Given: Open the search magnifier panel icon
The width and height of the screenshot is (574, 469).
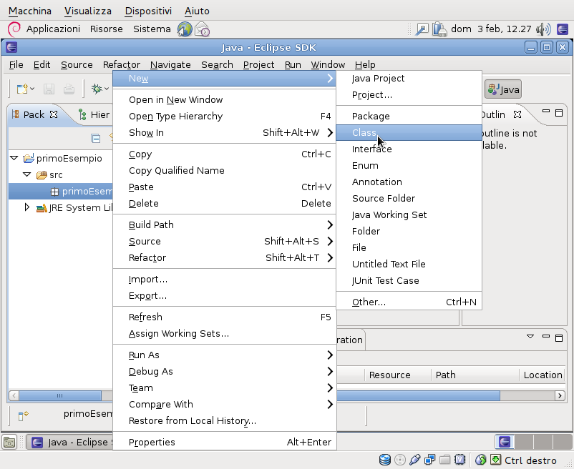Looking at the screenshot, I should [422, 29].
